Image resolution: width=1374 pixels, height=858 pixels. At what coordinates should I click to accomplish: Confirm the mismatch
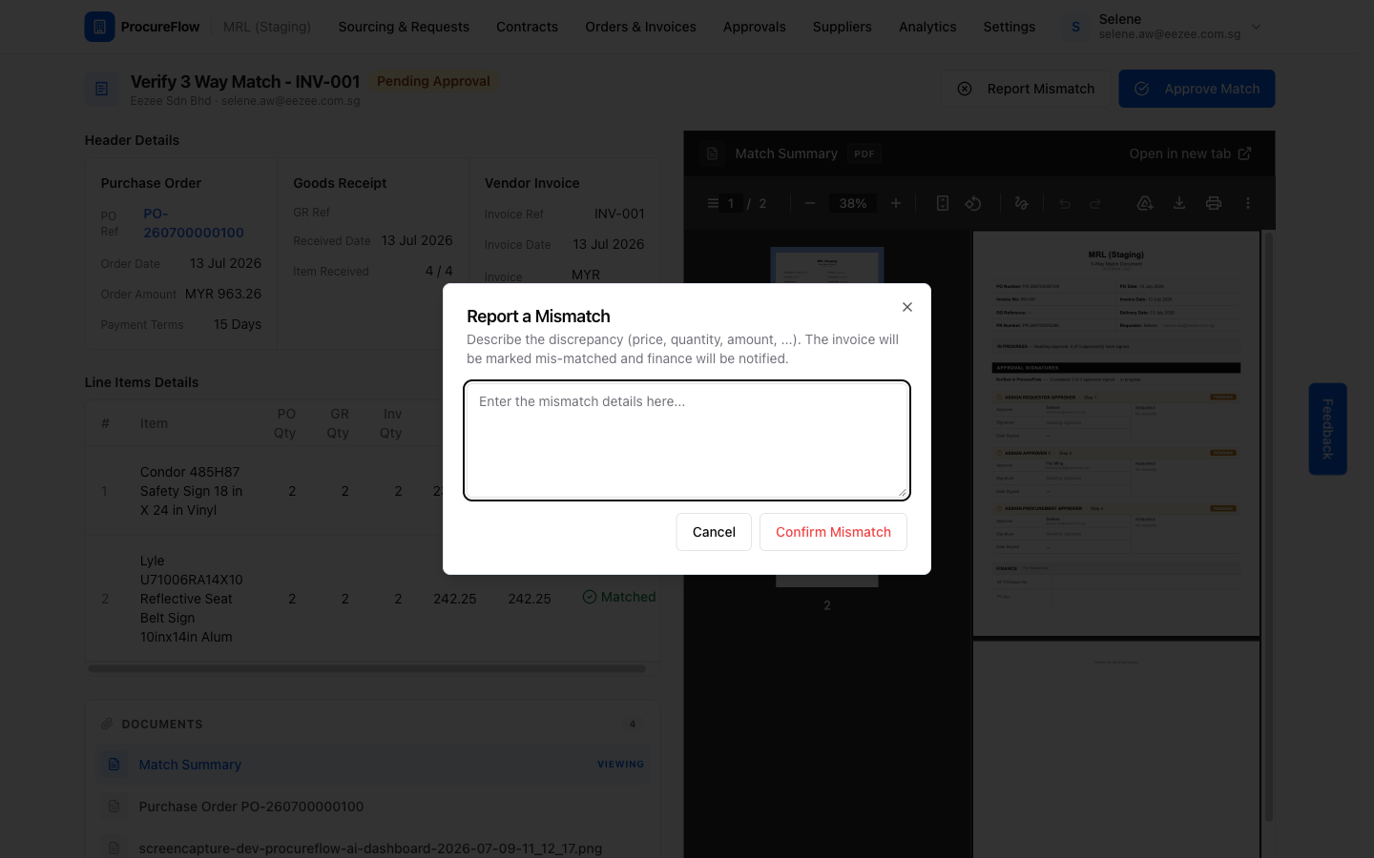833,532
